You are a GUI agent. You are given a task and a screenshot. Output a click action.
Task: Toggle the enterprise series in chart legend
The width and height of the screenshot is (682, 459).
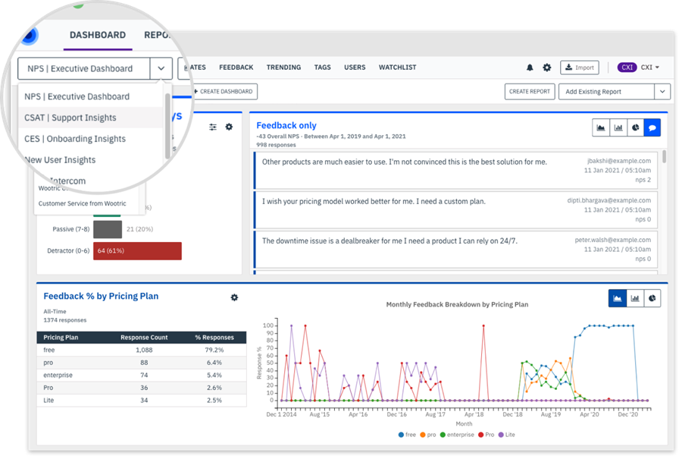(457, 435)
